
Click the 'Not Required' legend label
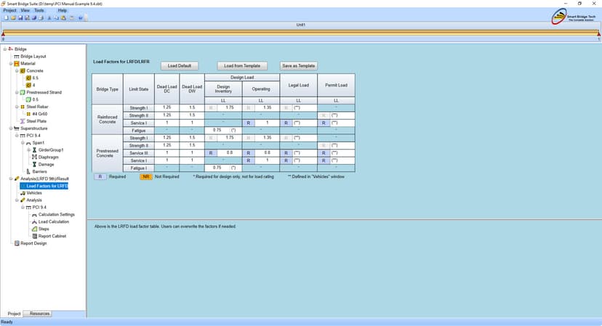pyautogui.click(x=167, y=177)
